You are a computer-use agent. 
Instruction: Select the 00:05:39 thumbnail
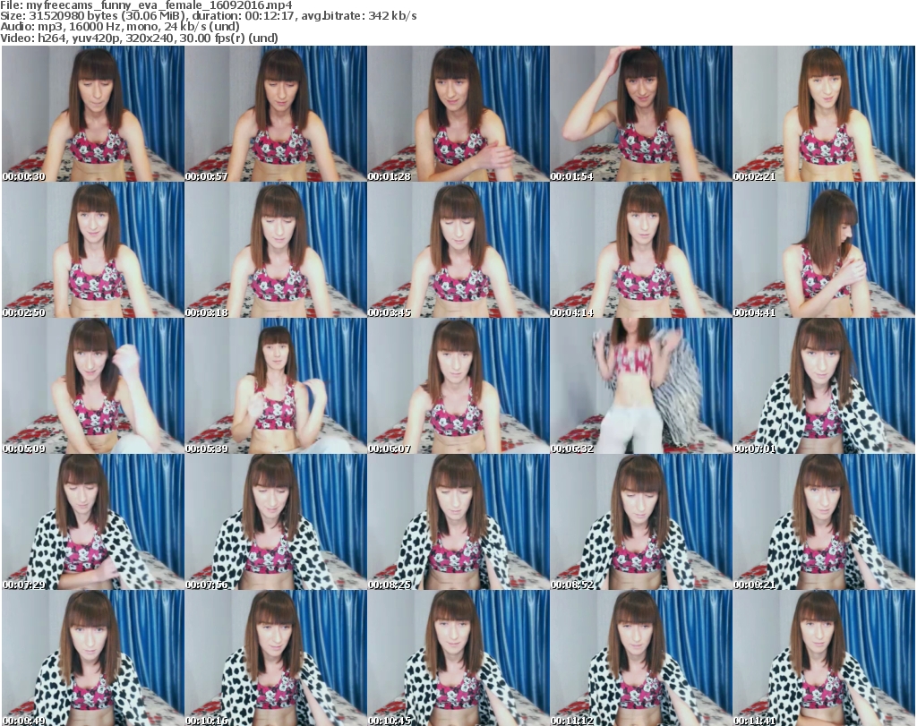pos(275,386)
